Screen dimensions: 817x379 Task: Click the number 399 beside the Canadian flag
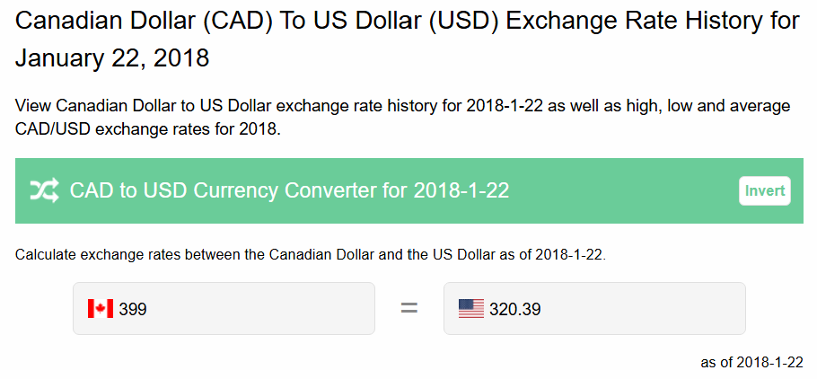(x=132, y=309)
